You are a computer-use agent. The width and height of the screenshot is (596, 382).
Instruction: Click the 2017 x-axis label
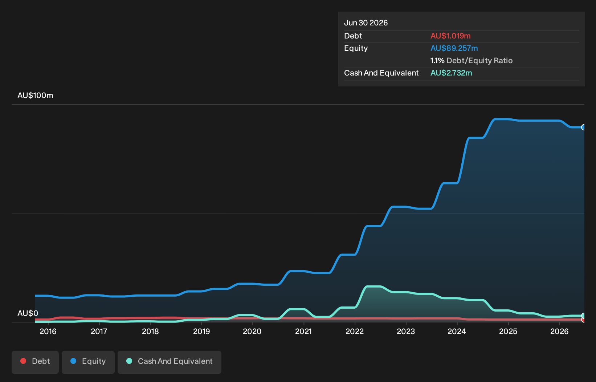tap(99, 331)
